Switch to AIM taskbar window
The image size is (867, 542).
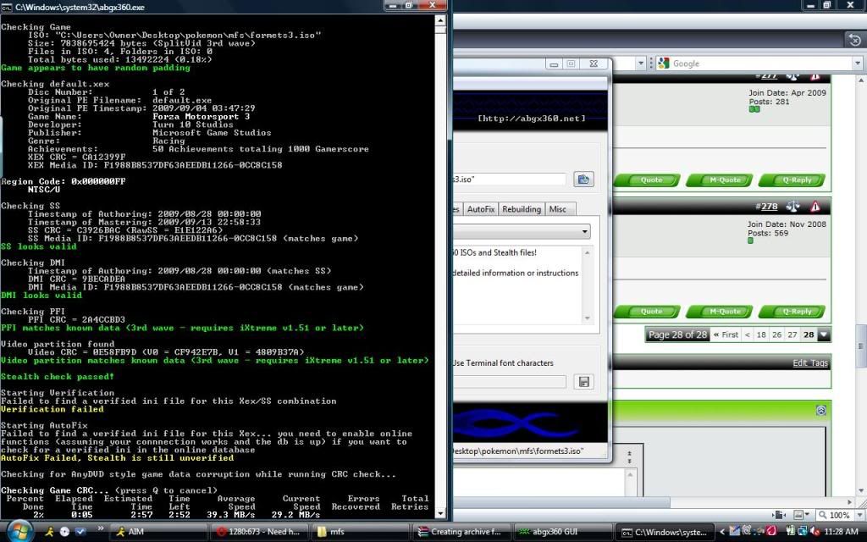coord(157,532)
